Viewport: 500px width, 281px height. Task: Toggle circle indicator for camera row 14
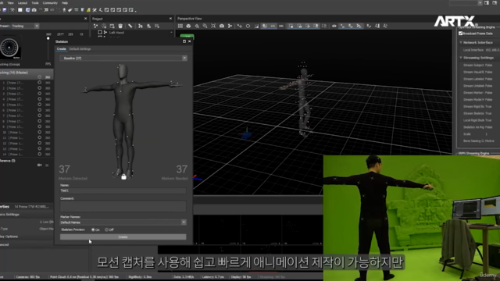tap(40, 154)
